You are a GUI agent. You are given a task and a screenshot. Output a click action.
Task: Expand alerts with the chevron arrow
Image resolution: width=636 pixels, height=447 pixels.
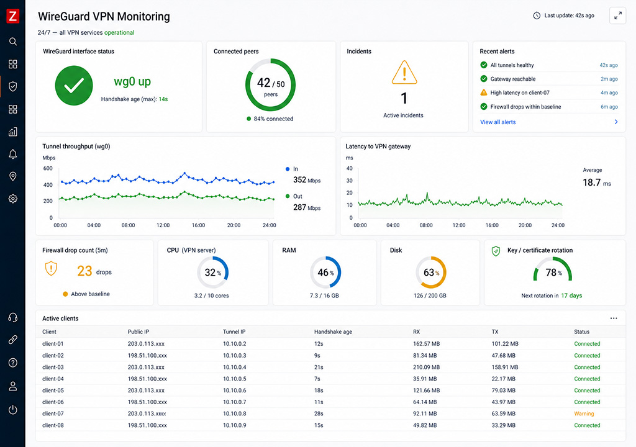click(x=616, y=122)
